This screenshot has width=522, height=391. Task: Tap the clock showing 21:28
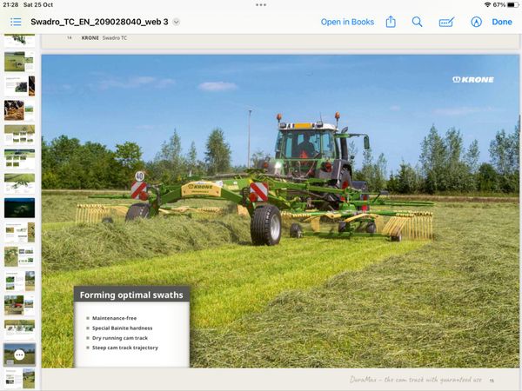click(x=10, y=4)
